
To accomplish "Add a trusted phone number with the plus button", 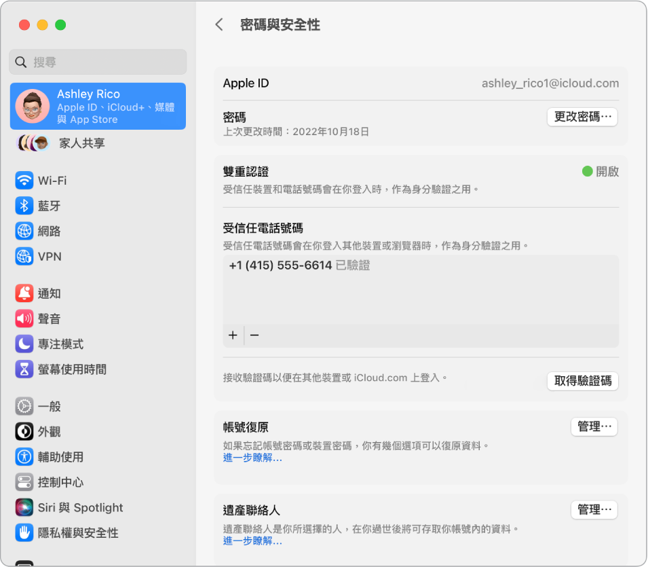I will [x=233, y=335].
